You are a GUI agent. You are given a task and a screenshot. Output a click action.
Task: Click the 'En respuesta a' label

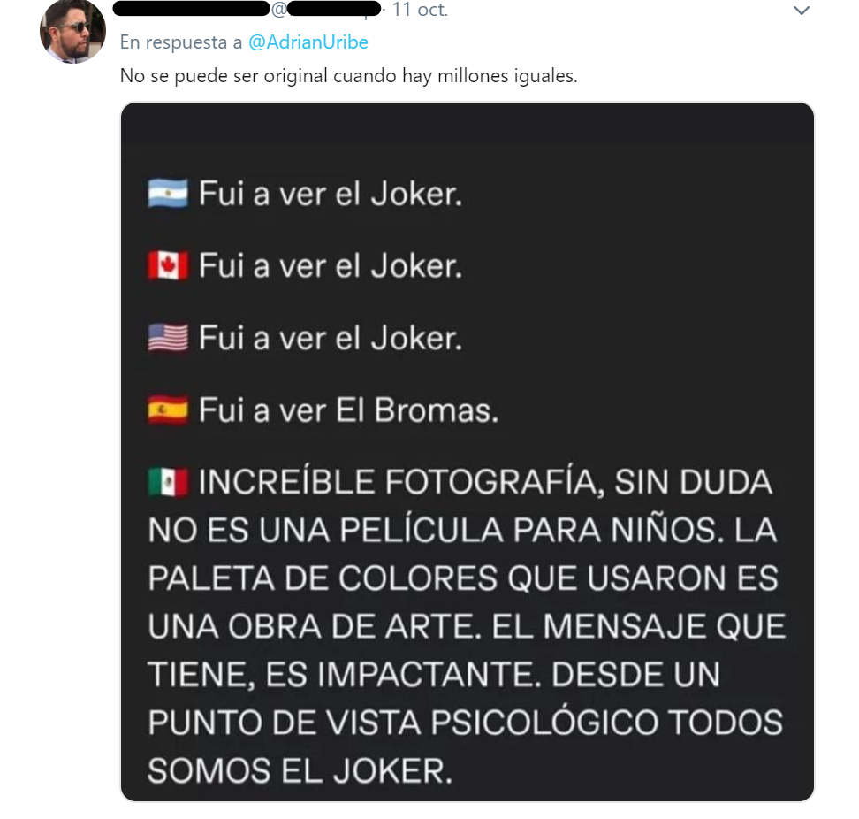[x=181, y=42]
